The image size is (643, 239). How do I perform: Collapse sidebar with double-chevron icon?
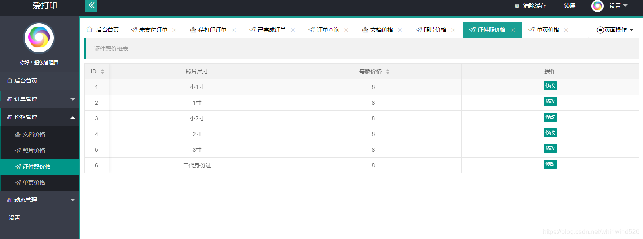click(91, 6)
